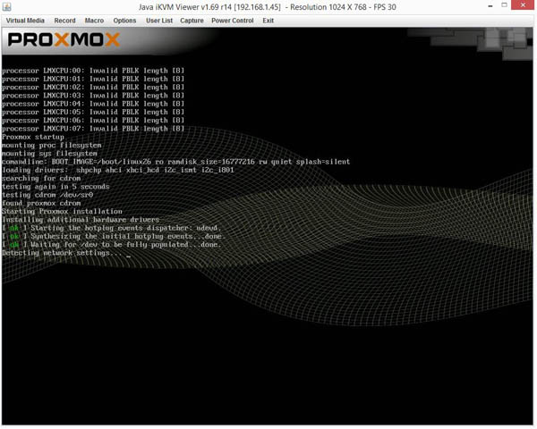Click 'Installing additional hardware drivers' line

[81, 220]
